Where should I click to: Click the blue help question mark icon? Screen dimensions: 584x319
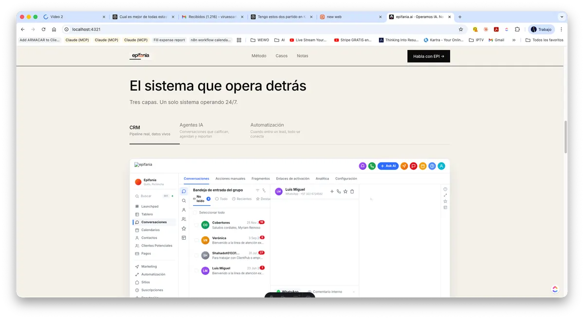coord(432,166)
